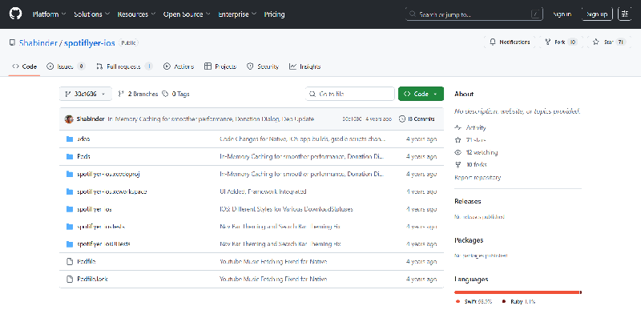Click the pulse icon beside Activity
The image size is (641, 314).
coord(458,127)
